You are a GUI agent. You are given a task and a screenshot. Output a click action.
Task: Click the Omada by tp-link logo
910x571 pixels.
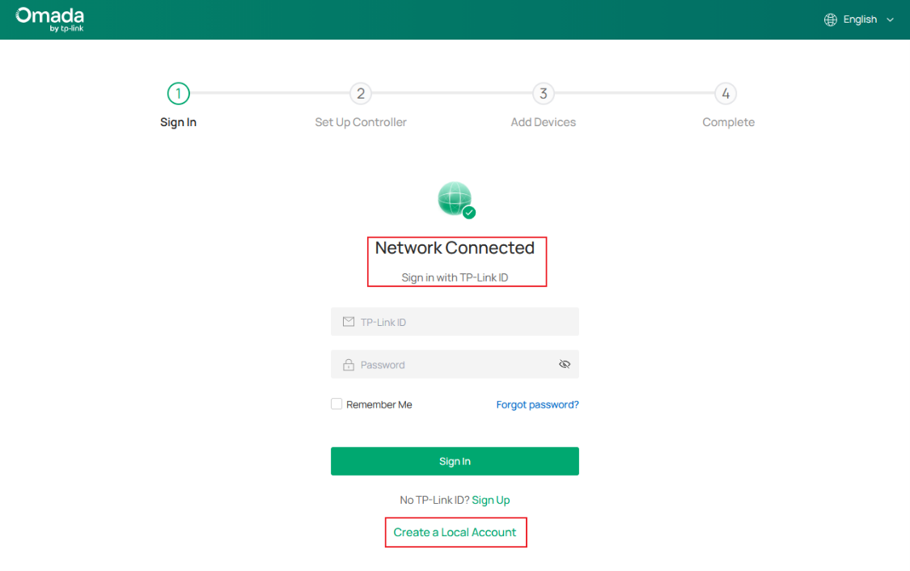pyautogui.click(x=50, y=19)
